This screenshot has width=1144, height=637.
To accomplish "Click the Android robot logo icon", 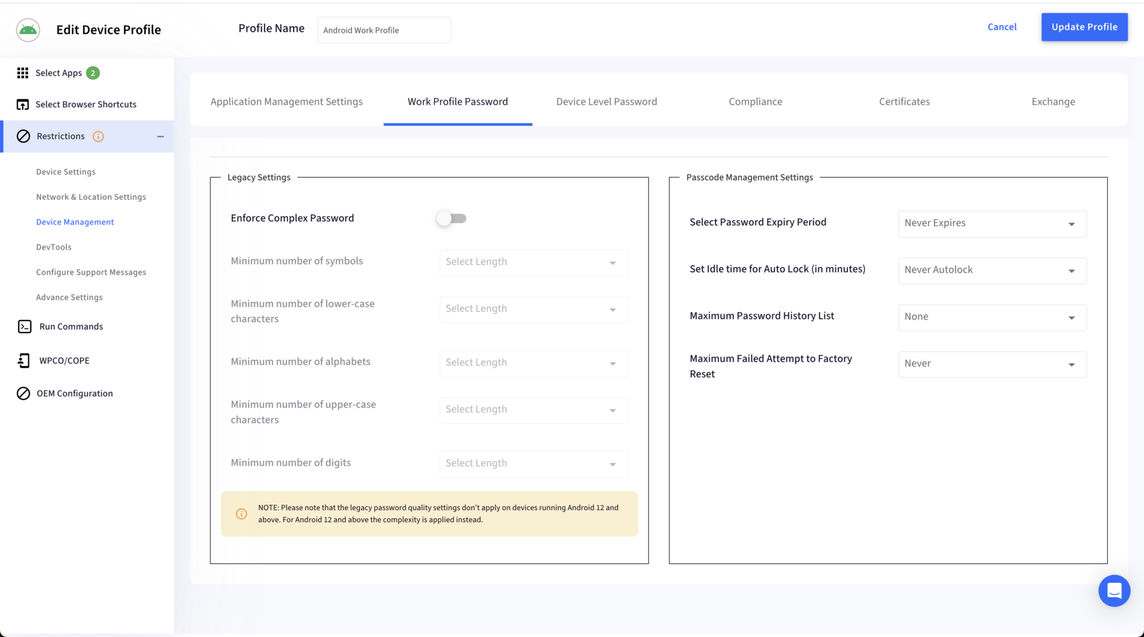I will (28, 30).
